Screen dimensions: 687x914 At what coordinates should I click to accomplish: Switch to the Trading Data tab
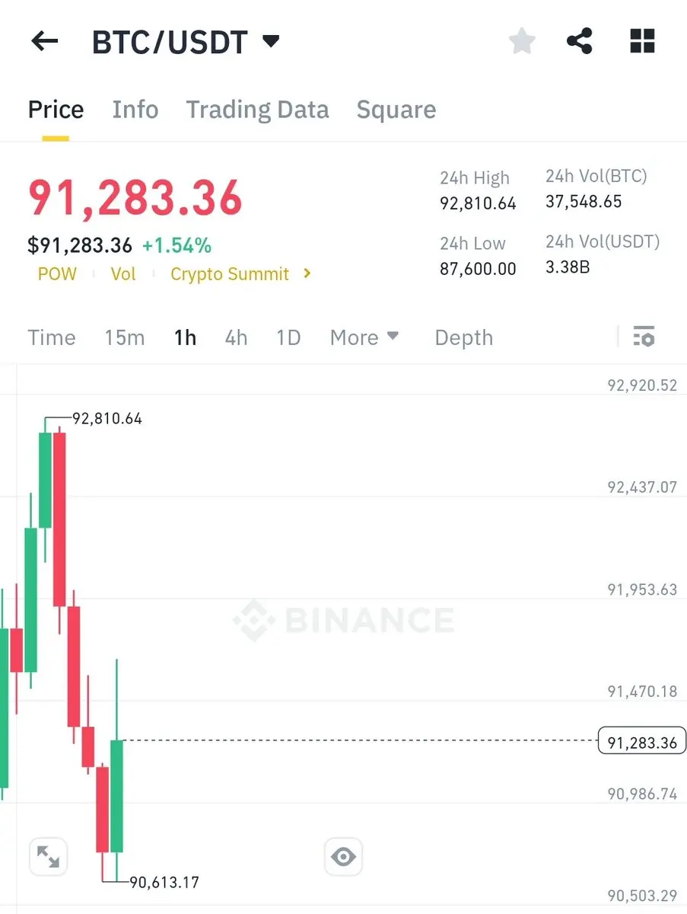(x=258, y=110)
